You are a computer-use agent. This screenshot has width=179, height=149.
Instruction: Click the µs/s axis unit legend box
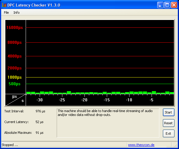[x=16, y=100]
